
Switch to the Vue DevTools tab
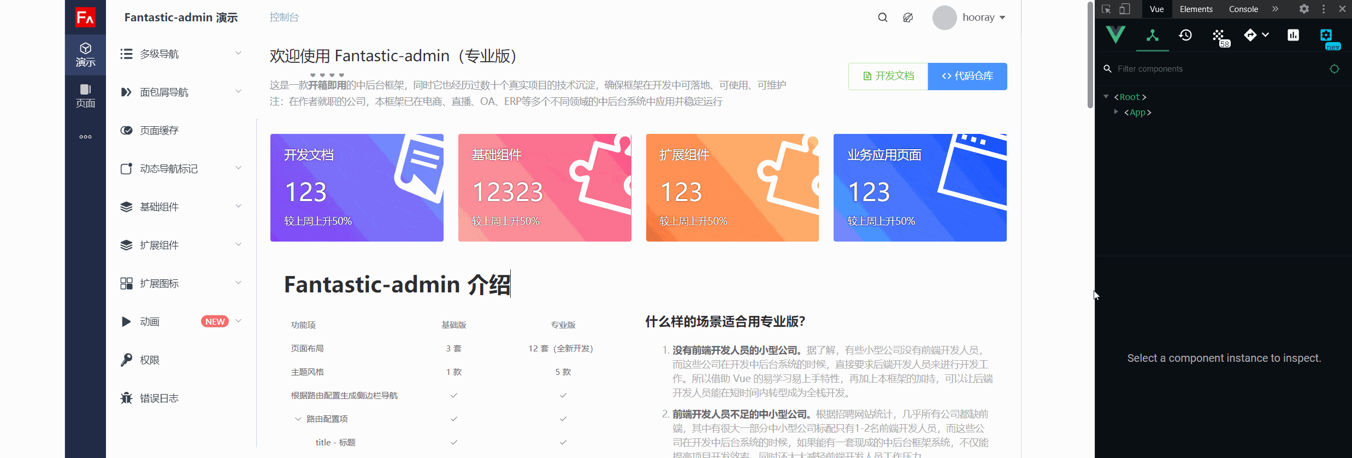(x=1156, y=9)
